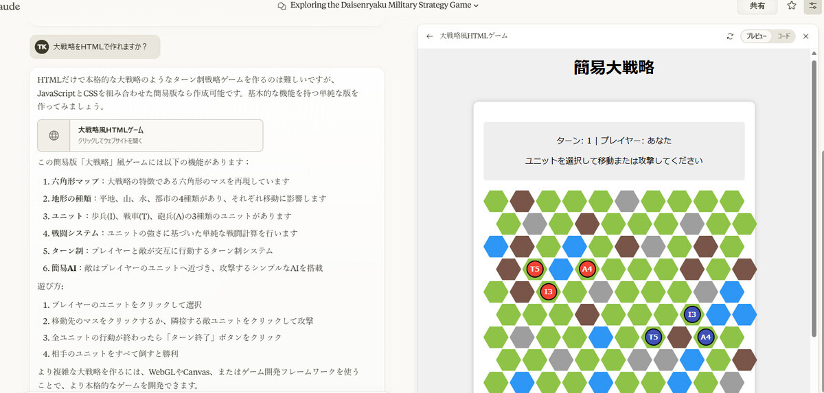Switch to the コード tab
This screenshot has width=824, height=393.
click(783, 36)
